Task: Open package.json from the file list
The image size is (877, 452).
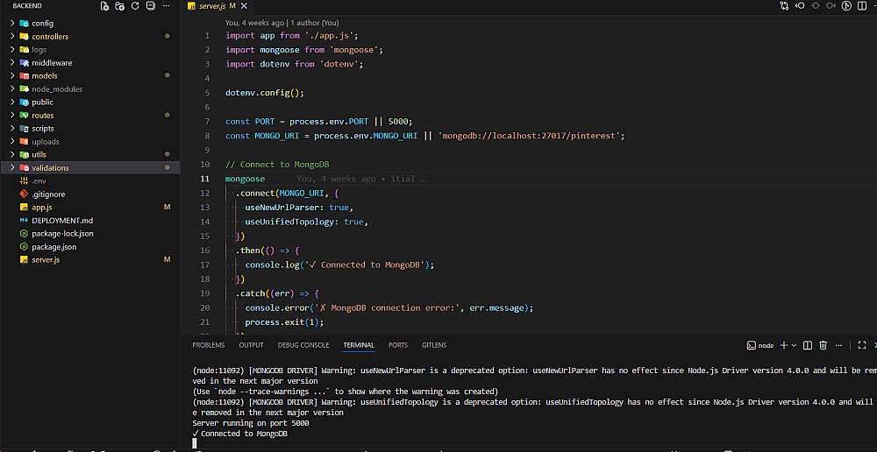Action: pyautogui.click(x=53, y=247)
